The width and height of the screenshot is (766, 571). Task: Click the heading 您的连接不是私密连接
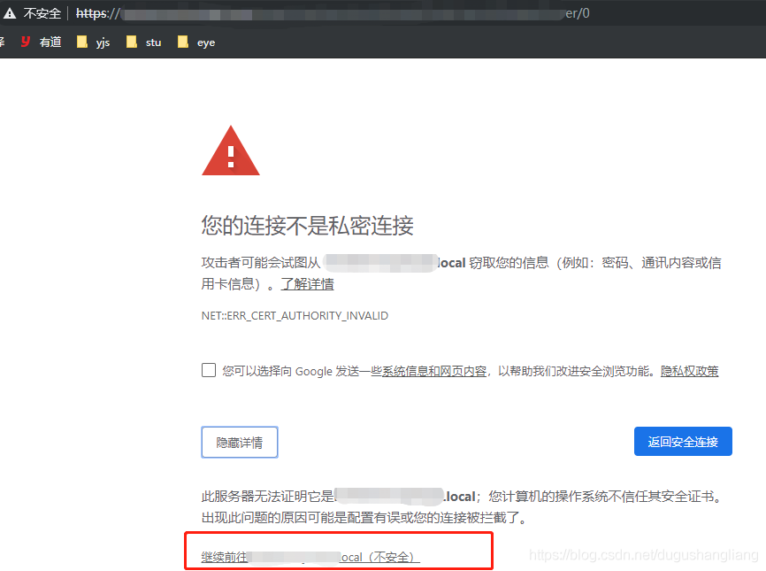pos(307,225)
